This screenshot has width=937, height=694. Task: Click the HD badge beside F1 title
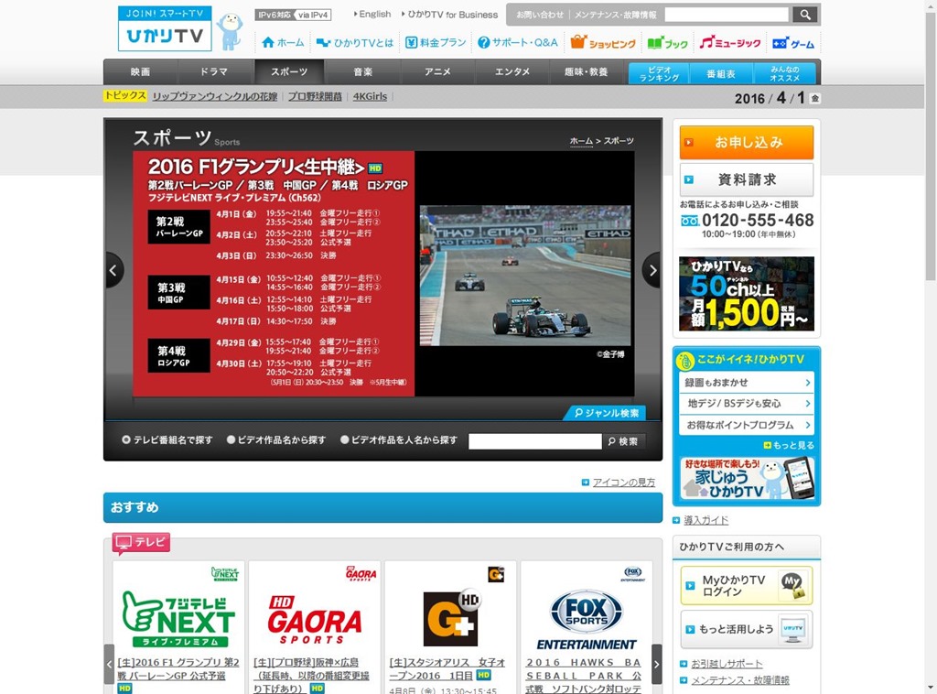coord(374,168)
